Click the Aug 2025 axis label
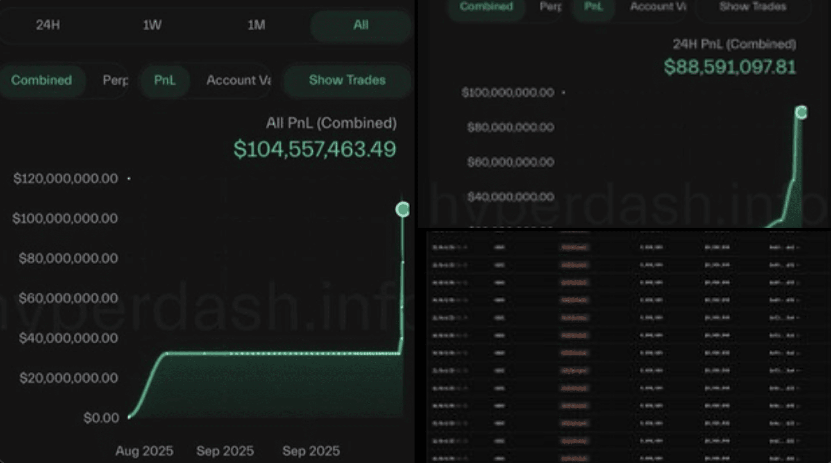The width and height of the screenshot is (831, 463). pos(144,451)
